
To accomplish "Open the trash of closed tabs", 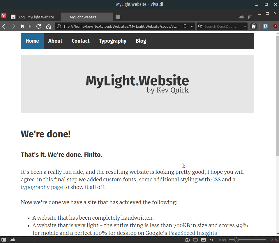I will 250,17.
